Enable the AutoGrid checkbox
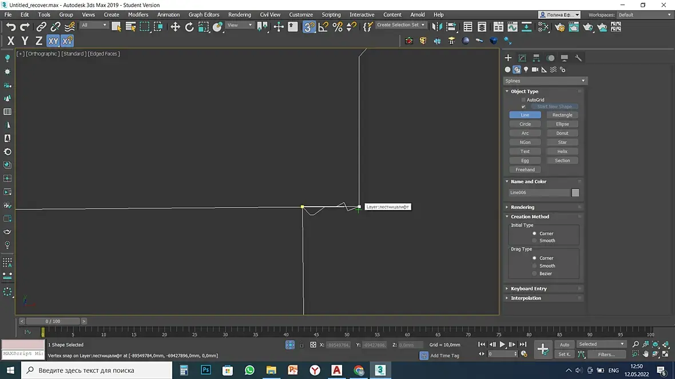This screenshot has width=675, height=379. coord(523,100)
